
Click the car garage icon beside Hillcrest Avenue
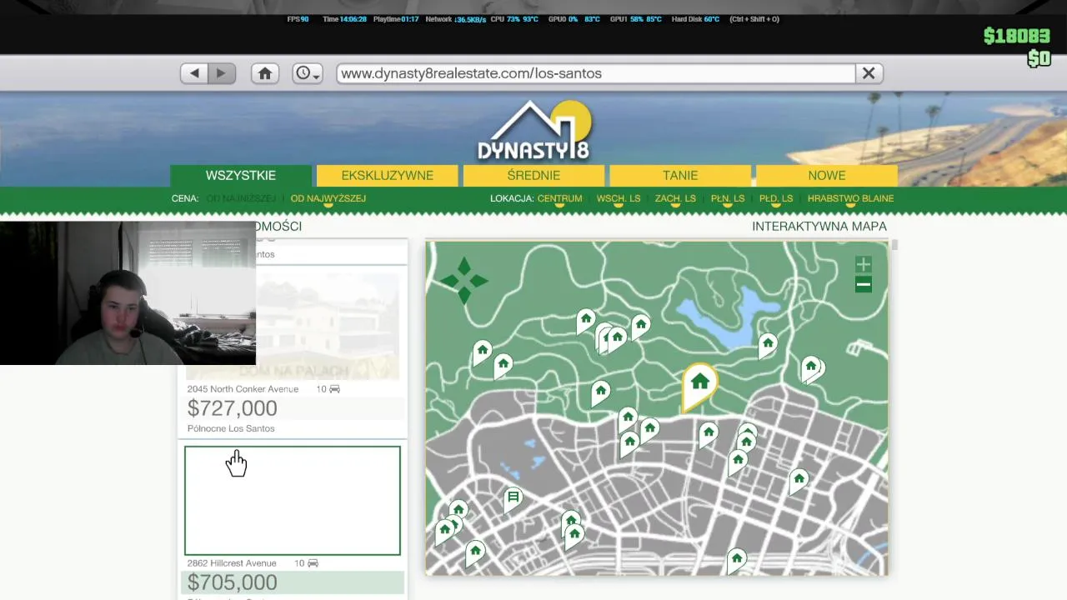coord(313,563)
